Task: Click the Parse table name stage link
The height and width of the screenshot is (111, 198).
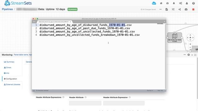Action: 23,55
